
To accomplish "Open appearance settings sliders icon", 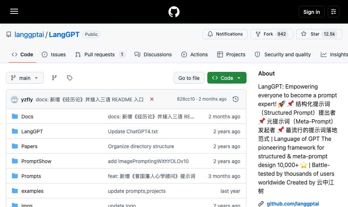I will click(x=333, y=12).
